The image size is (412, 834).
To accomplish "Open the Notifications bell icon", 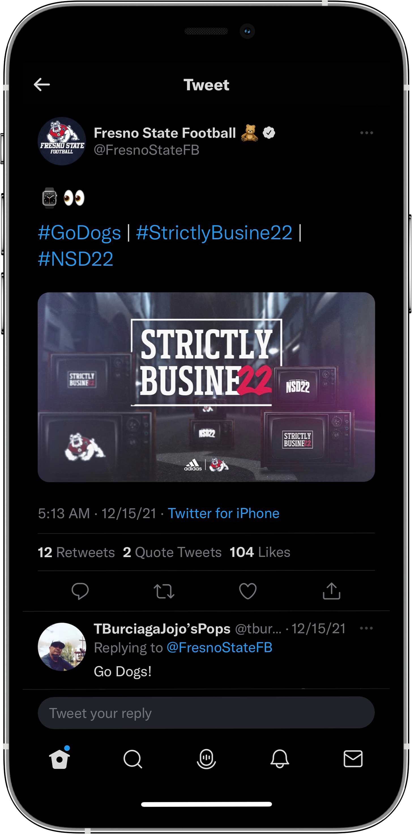I will click(280, 759).
